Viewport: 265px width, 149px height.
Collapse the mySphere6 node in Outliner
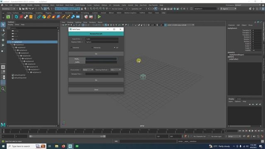click(x=19, y=56)
